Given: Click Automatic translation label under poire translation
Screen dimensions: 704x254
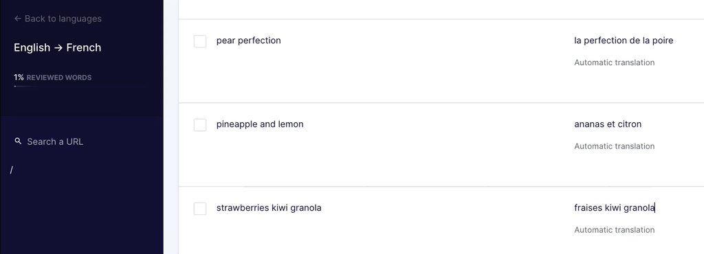Looking at the screenshot, I should pos(614,62).
